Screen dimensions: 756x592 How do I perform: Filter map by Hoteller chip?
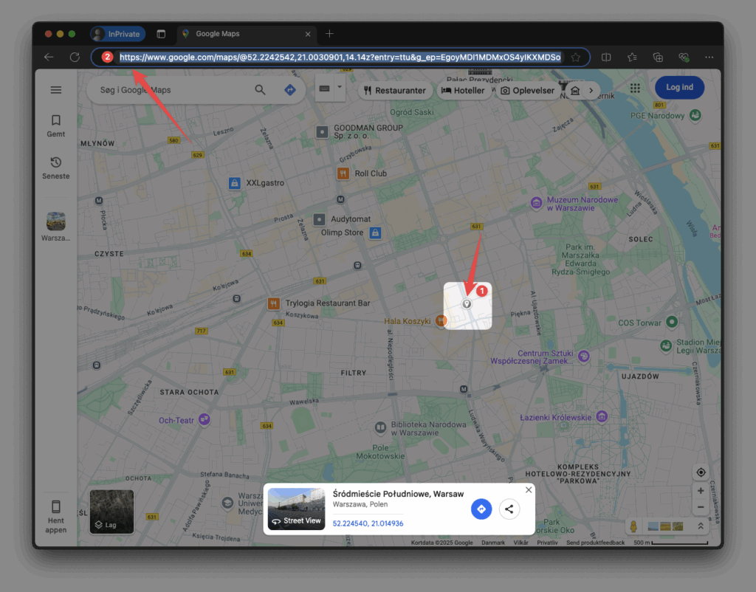click(x=463, y=91)
